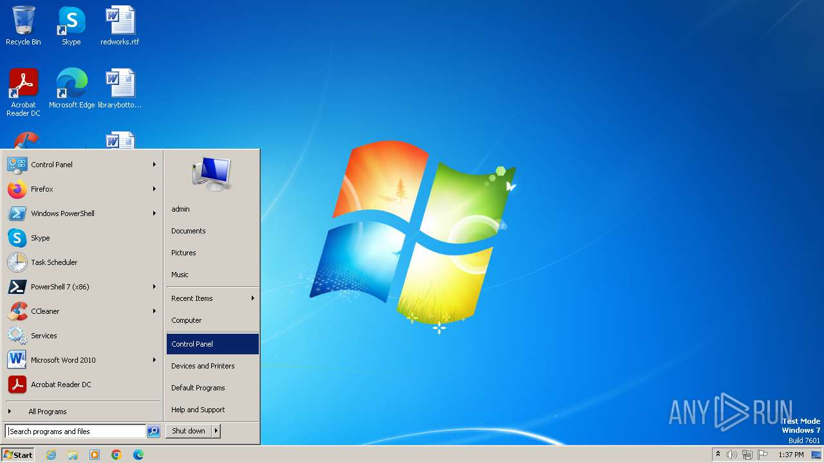Open Devices and Printers
The width and height of the screenshot is (824, 463).
pos(212,366)
